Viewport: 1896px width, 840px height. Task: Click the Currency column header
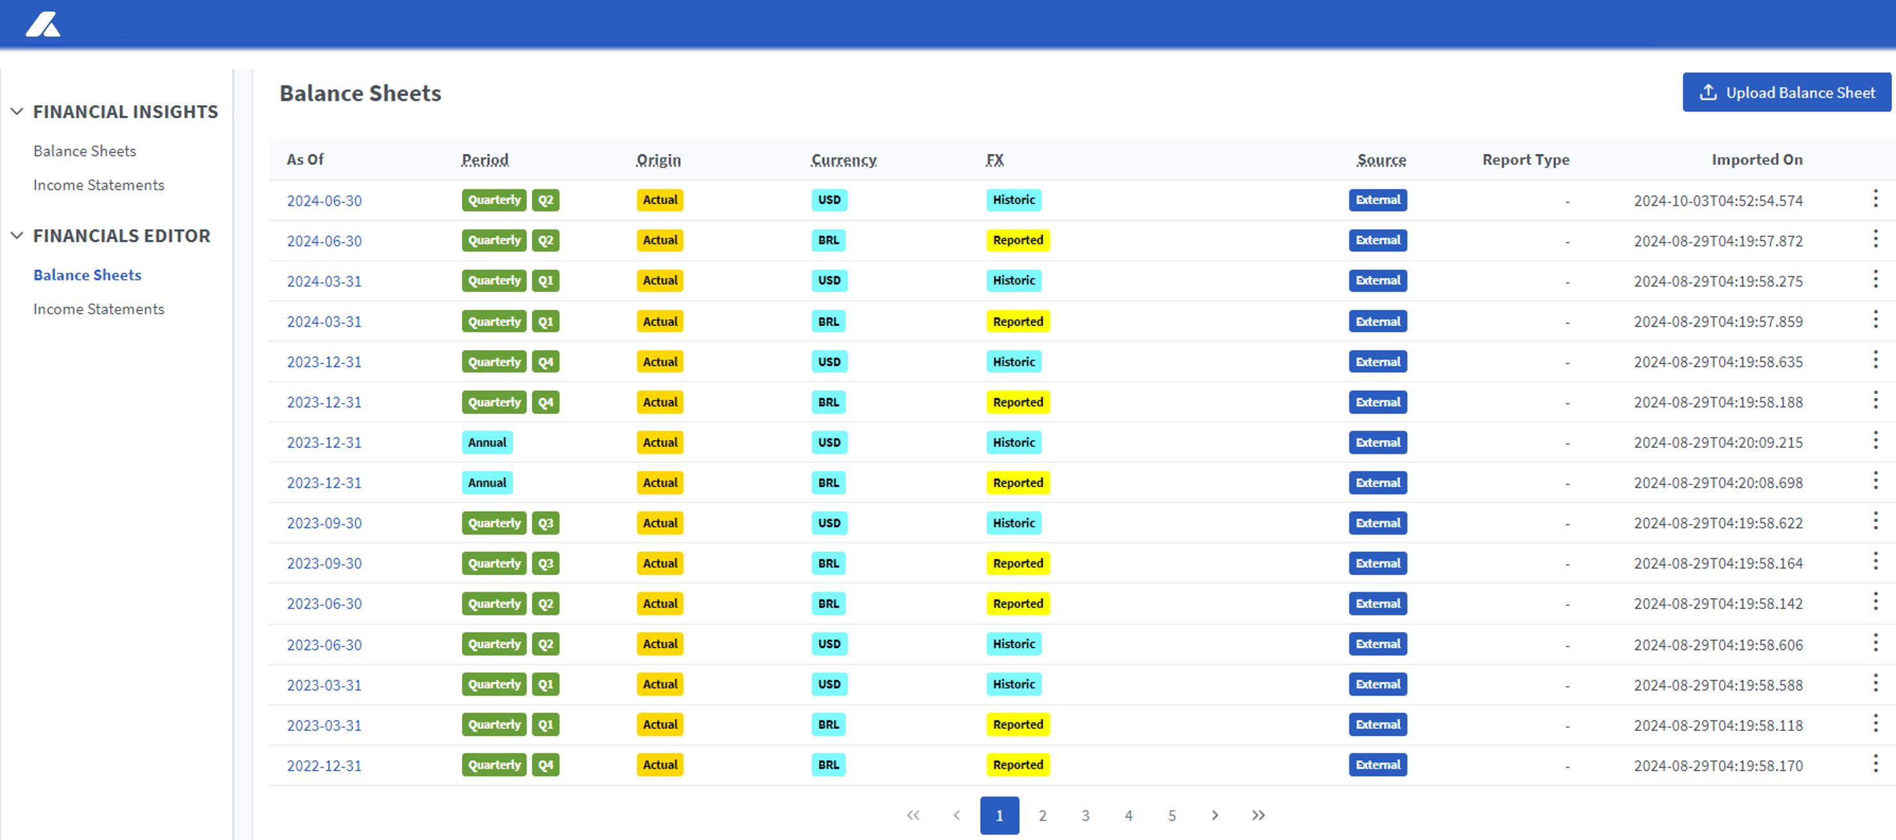coord(843,160)
